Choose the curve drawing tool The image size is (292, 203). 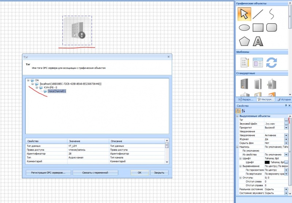[272, 14]
